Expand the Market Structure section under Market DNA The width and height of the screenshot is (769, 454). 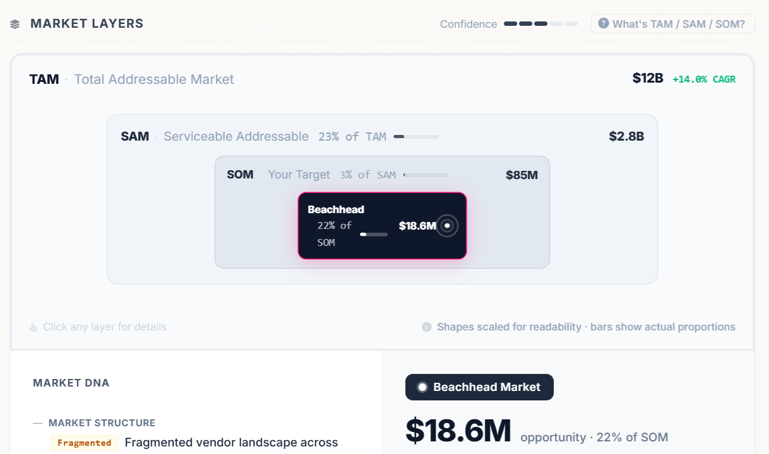tap(102, 422)
